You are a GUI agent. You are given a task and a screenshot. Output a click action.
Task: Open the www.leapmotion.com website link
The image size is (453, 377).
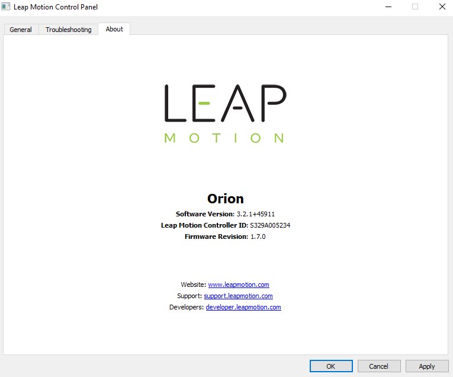(239, 285)
